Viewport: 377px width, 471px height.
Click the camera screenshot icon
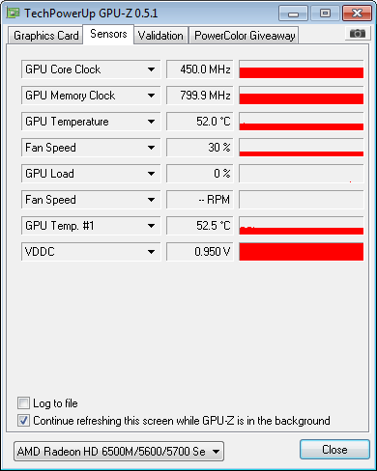click(358, 34)
